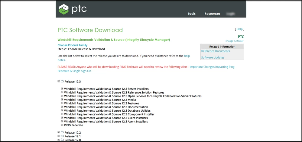
Task: Expand the Release 12.2 node
Action: point(59,132)
